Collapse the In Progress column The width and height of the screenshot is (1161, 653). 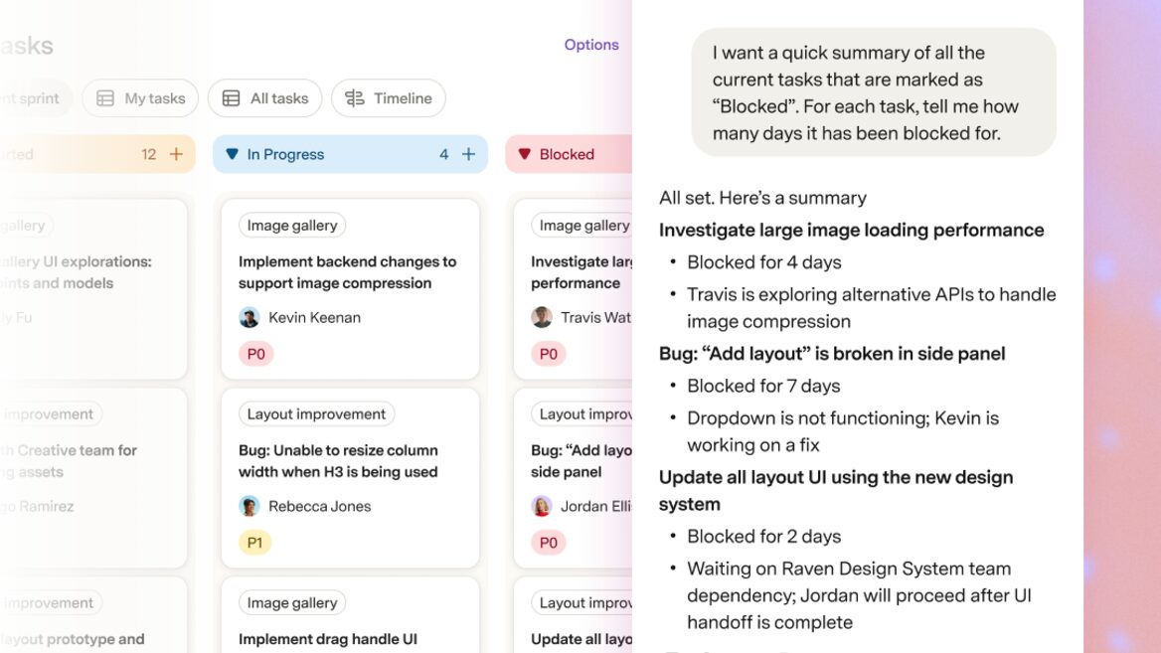click(x=232, y=154)
